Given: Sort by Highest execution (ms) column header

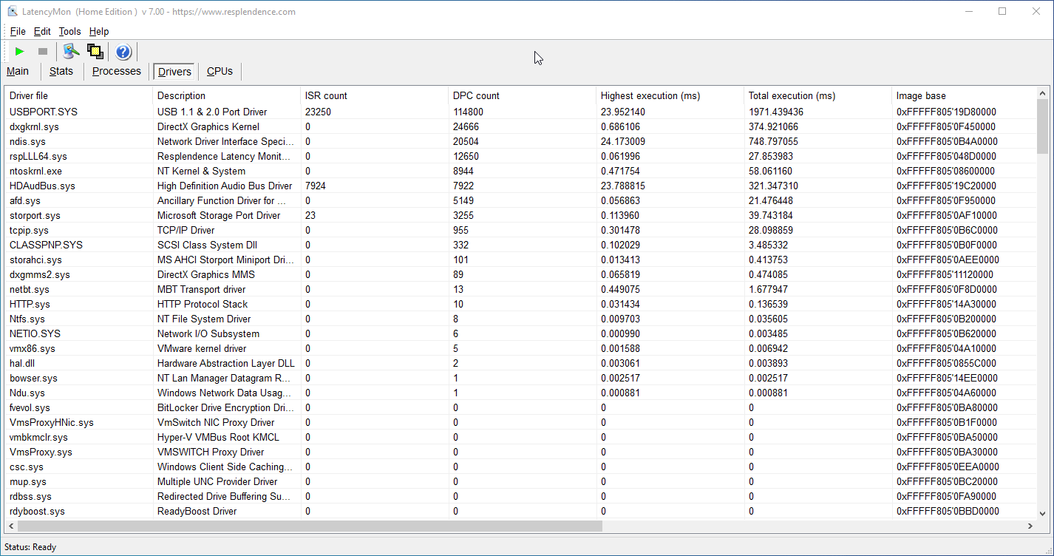Looking at the screenshot, I should coord(650,96).
